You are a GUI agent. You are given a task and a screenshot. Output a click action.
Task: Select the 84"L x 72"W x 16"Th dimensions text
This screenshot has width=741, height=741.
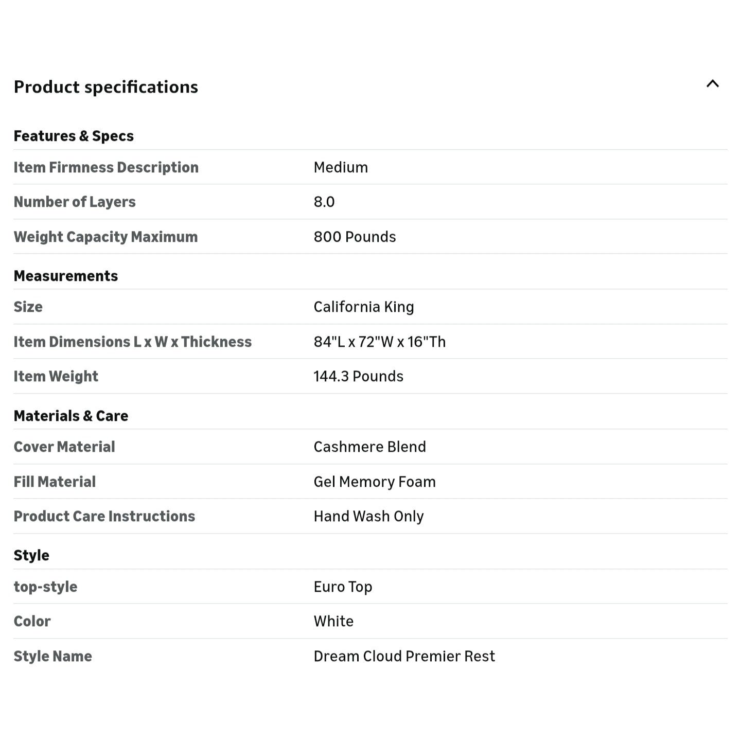[x=380, y=342]
